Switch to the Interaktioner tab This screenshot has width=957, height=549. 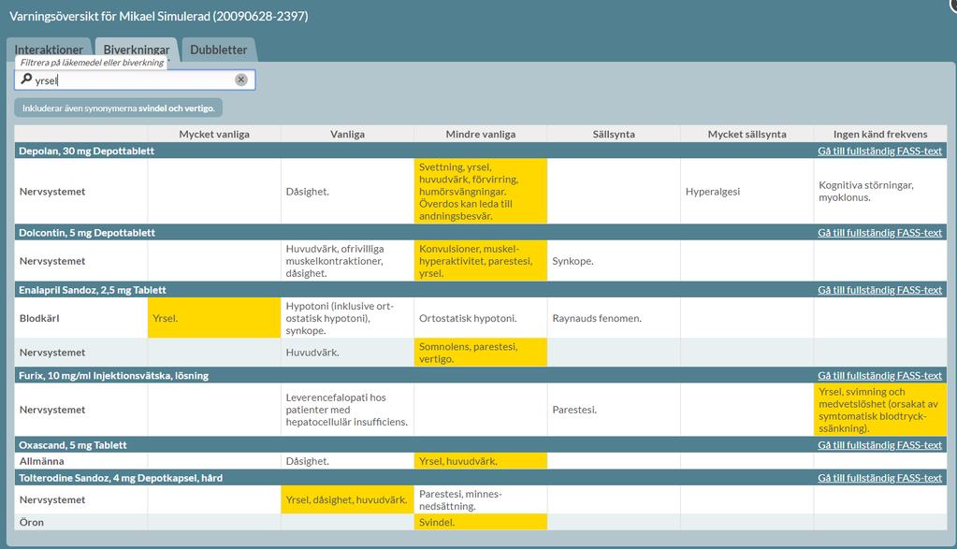[x=49, y=50]
